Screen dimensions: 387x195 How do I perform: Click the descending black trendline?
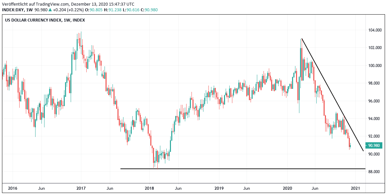coord(332,94)
